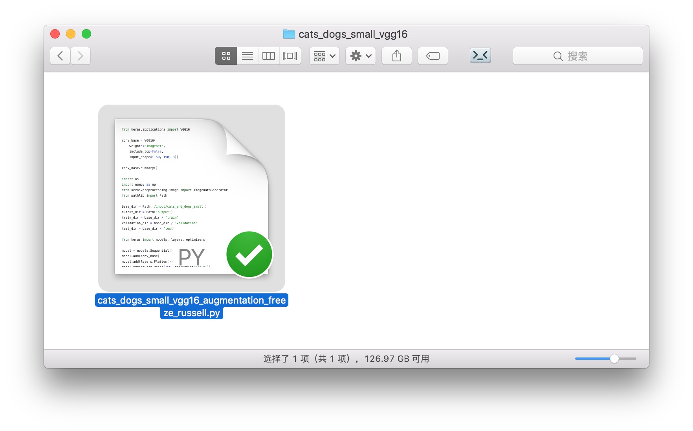Open the gear action menu

(361, 56)
